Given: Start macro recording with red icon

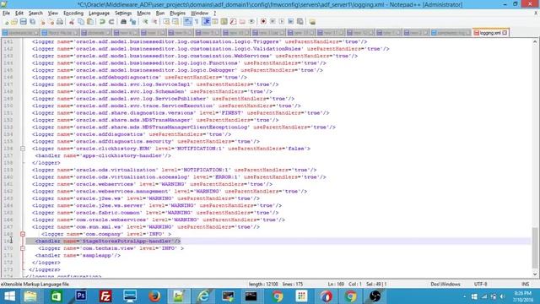Looking at the screenshot, I should point(263,22).
